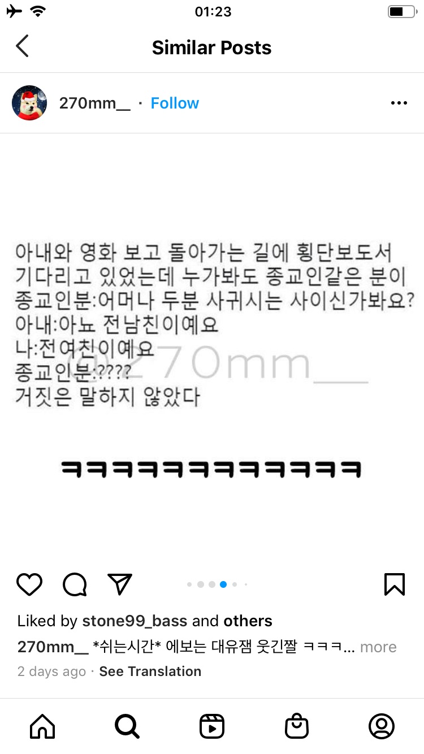Image resolution: width=424 pixels, height=754 pixels.
Task: Follow the 270mm__ account
Action: click(175, 103)
